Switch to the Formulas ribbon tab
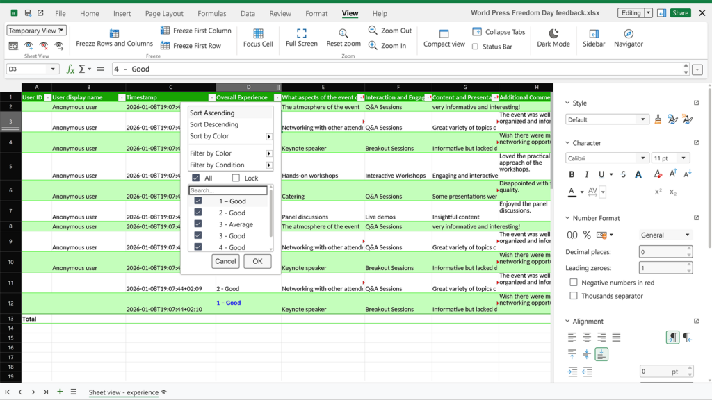Image resolution: width=712 pixels, height=400 pixels. point(211,13)
